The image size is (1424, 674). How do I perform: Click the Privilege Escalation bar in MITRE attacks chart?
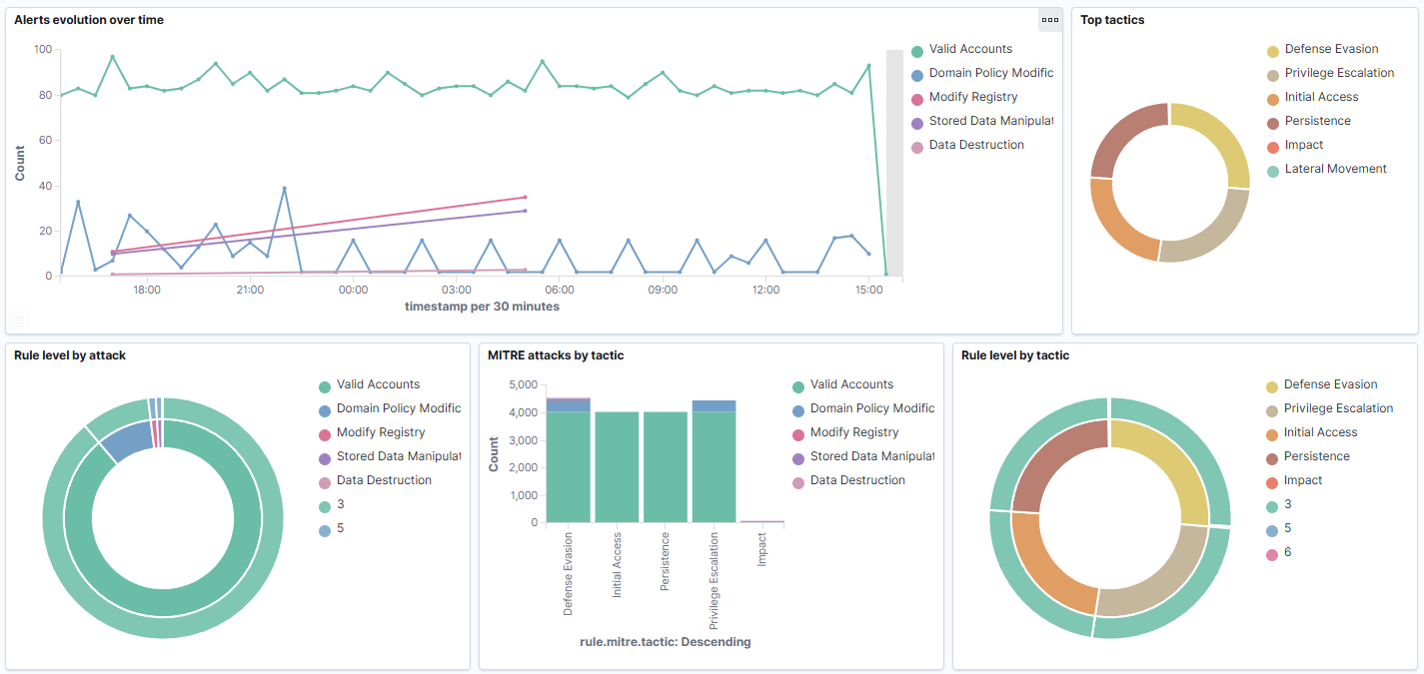(x=713, y=467)
